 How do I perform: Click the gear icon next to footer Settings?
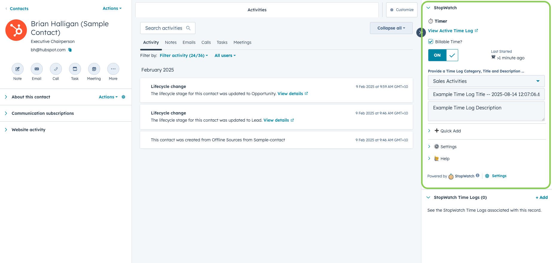(487, 176)
